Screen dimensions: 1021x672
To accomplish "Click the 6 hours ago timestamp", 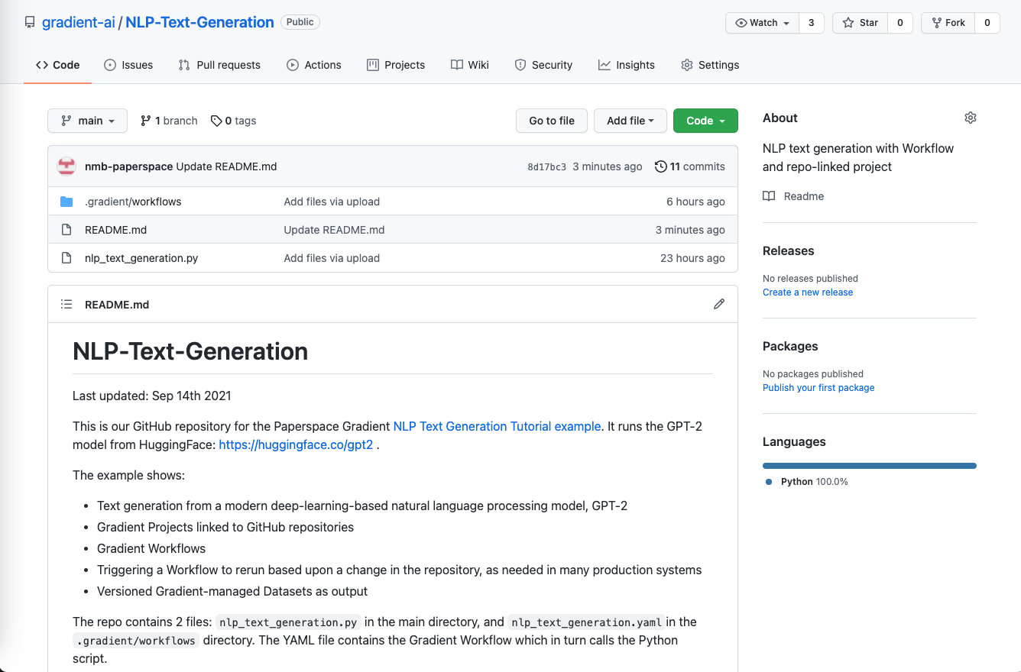I will pyautogui.click(x=695, y=202).
